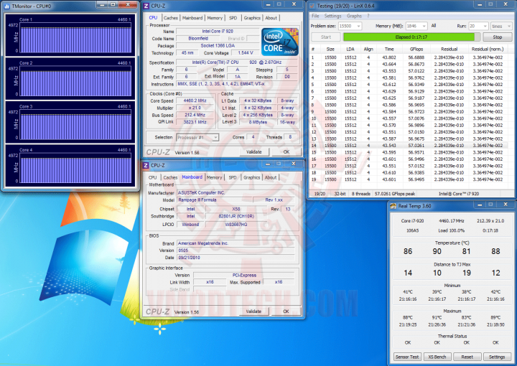Open the Memory tab in lower CPU-Z window
This screenshot has height=366, width=517.
click(214, 177)
